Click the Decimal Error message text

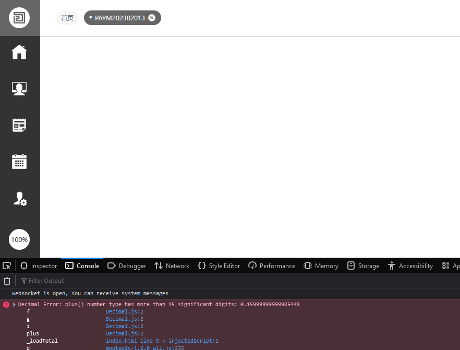(159, 305)
